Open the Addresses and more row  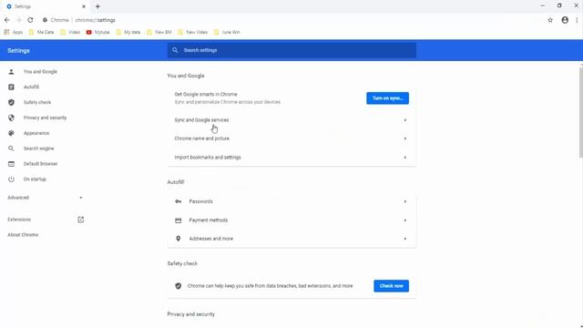(x=291, y=239)
